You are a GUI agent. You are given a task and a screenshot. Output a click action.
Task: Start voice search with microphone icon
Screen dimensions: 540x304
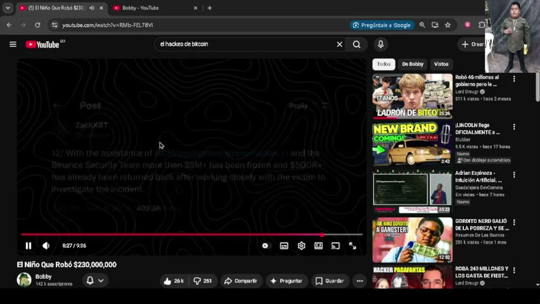click(381, 44)
